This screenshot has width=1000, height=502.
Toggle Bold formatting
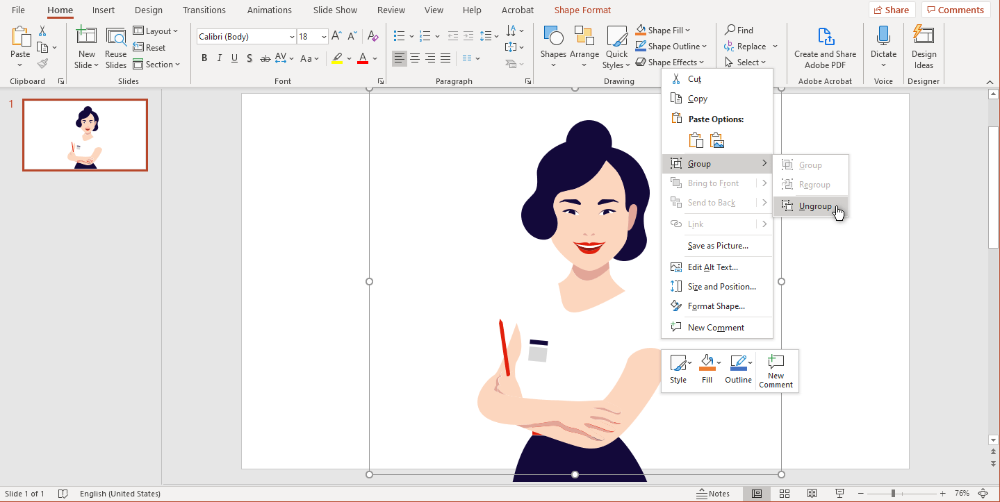click(204, 58)
